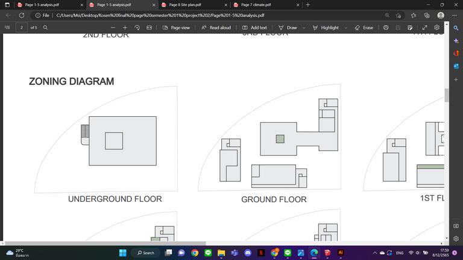Open the tab actions menu

7,5
